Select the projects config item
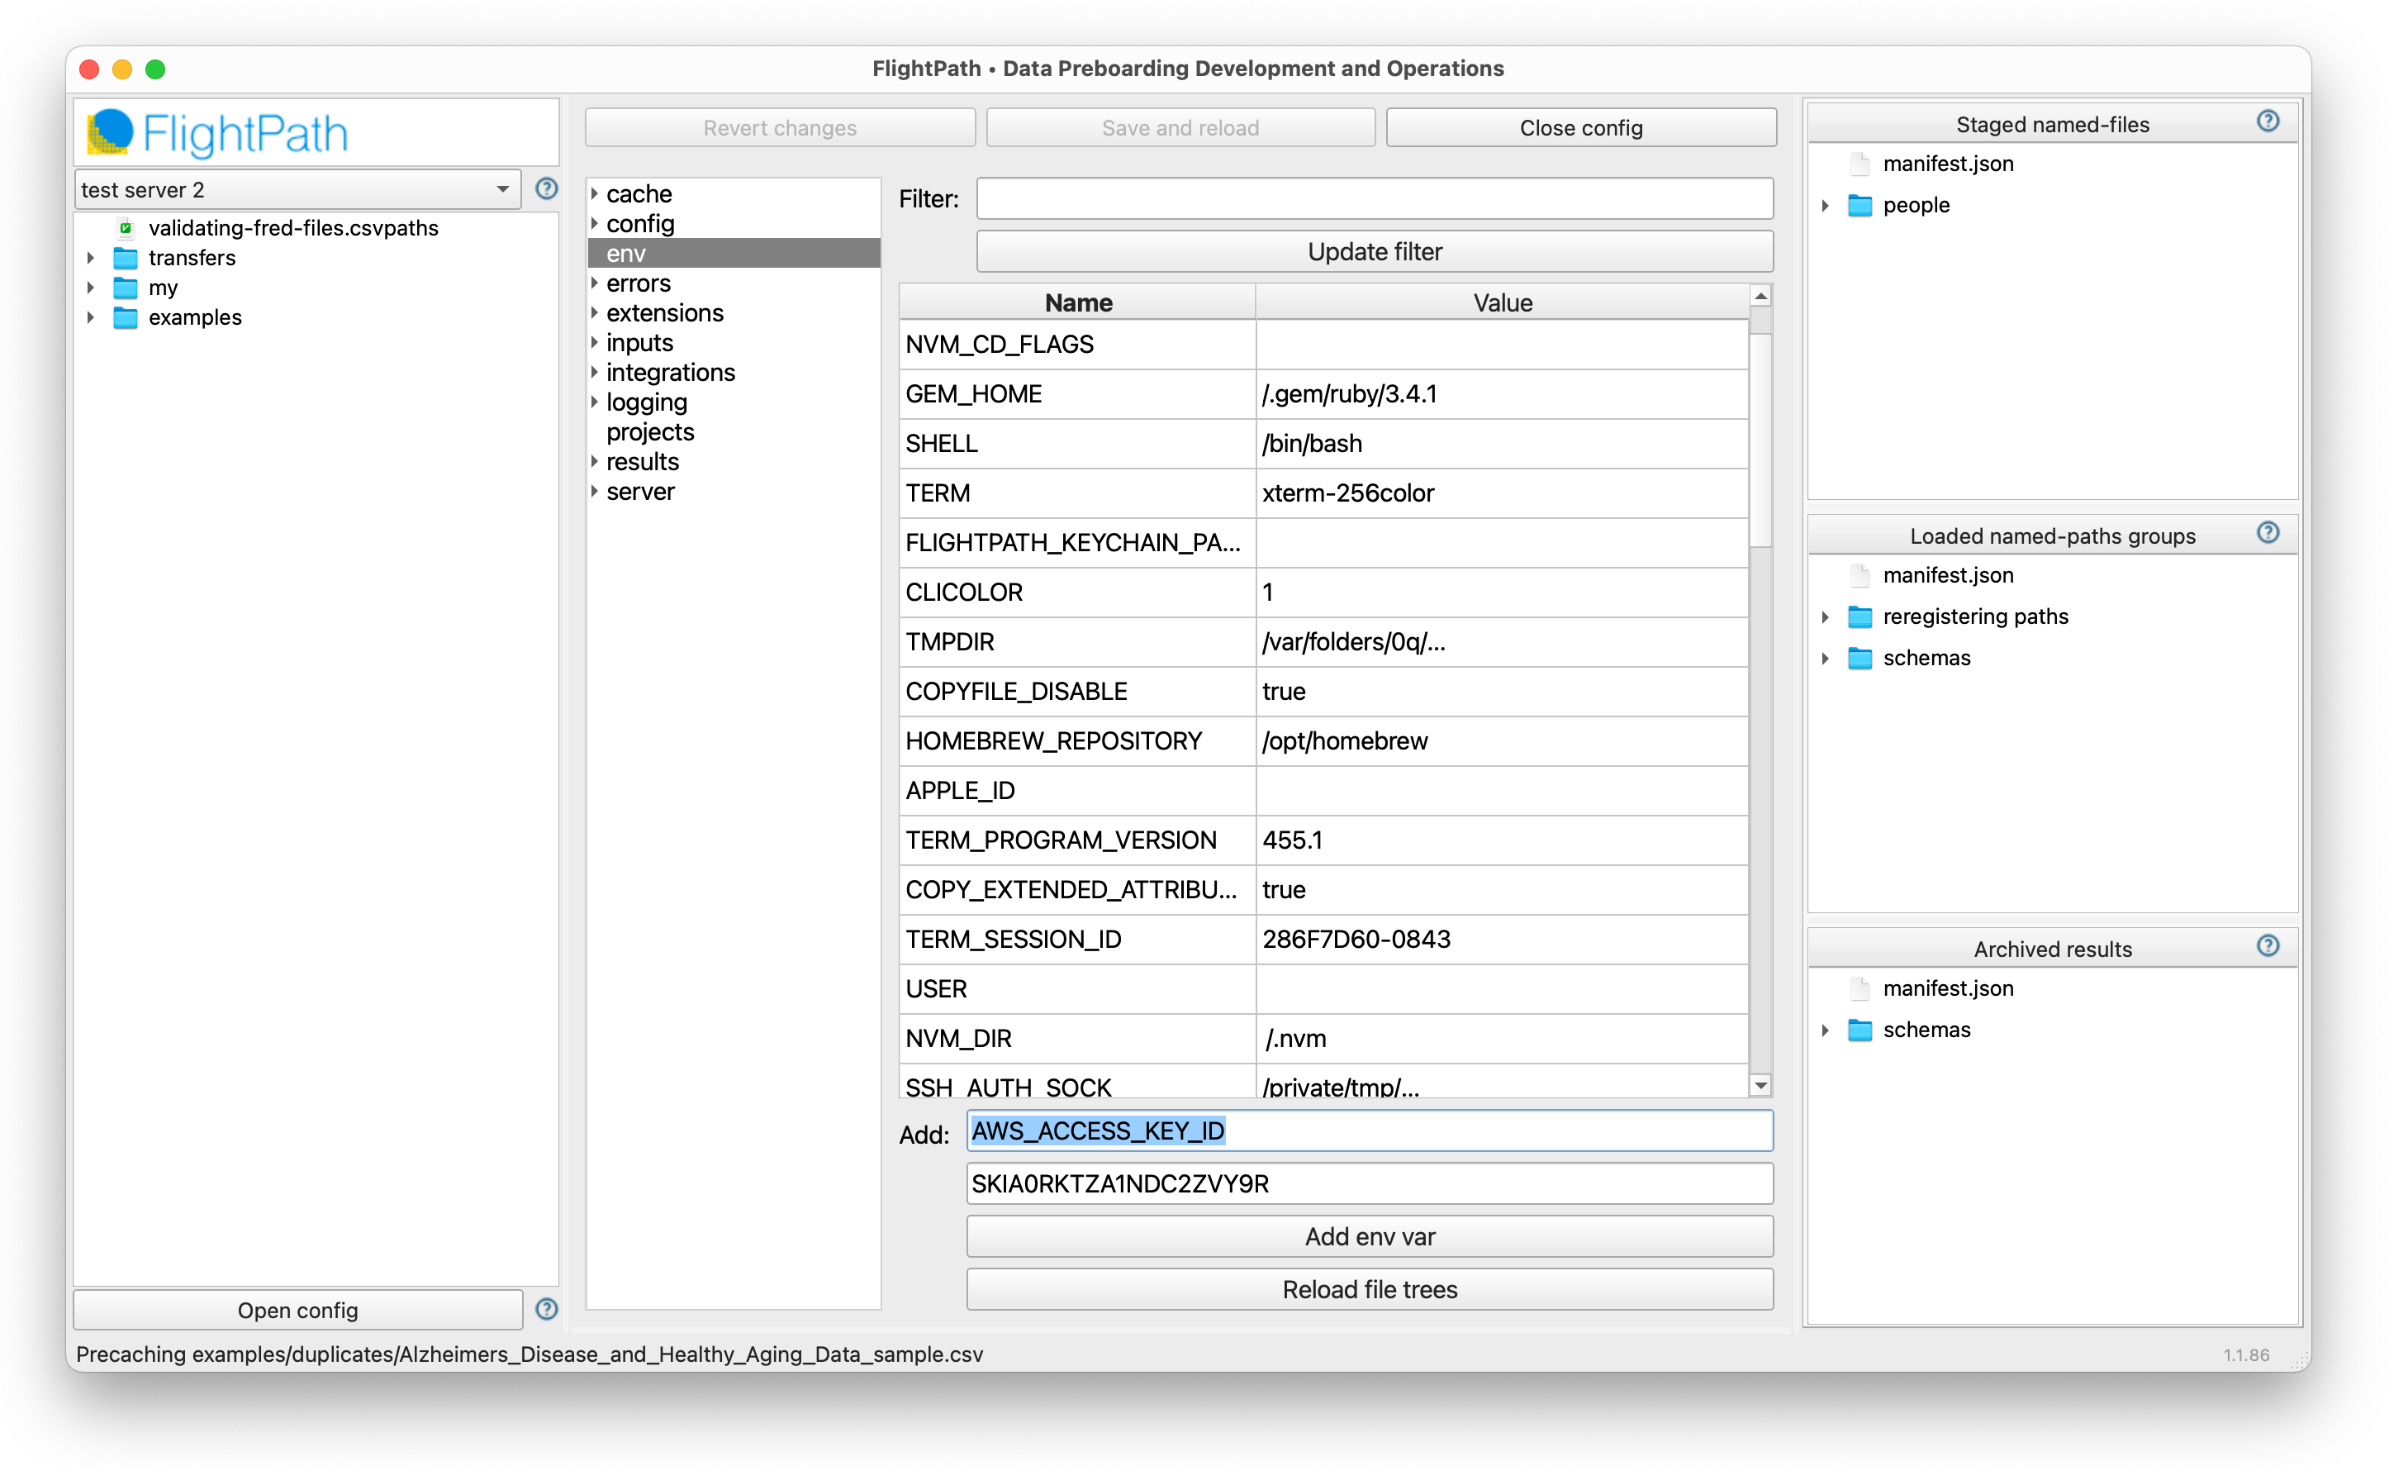The height and width of the screenshot is (1466, 2389). [649, 431]
